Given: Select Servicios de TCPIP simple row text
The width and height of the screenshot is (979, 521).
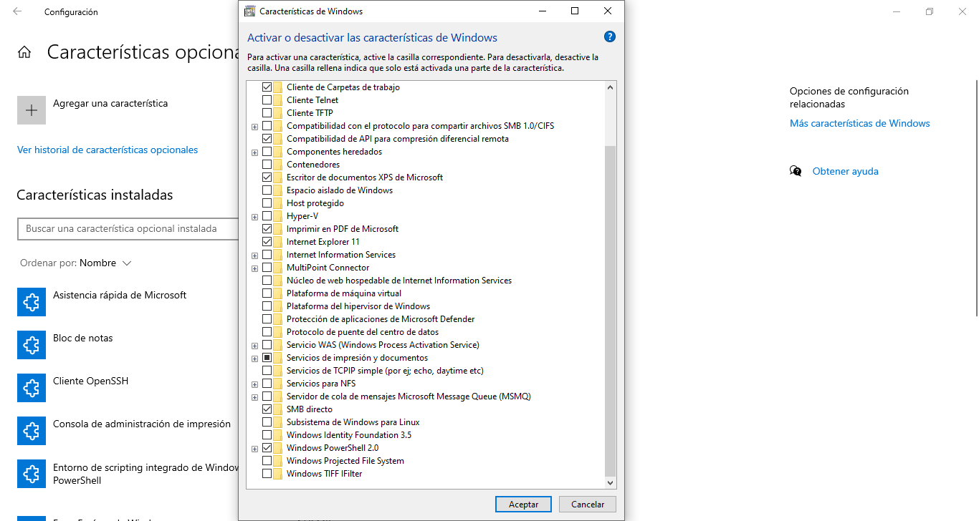Looking at the screenshot, I should (x=385, y=371).
